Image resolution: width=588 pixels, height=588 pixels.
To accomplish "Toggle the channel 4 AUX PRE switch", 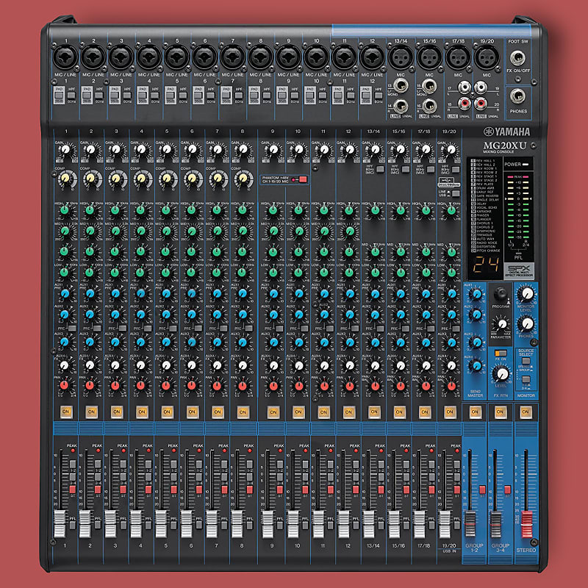I will (x=148, y=328).
